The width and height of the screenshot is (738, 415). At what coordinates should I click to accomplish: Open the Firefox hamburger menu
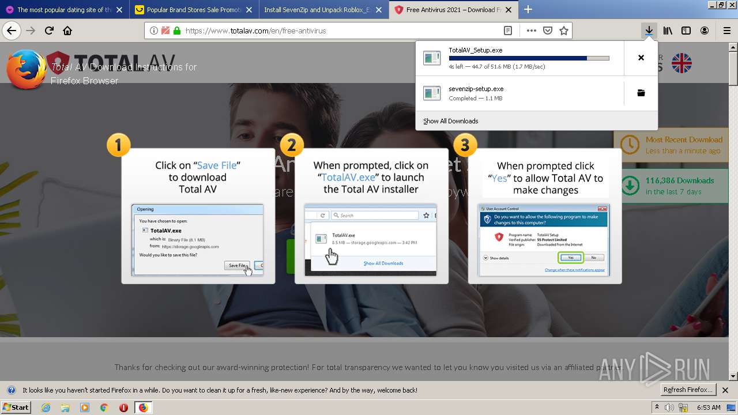[x=726, y=31]
